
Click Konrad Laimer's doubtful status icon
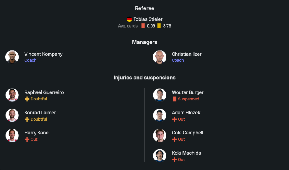coord(27,119)
